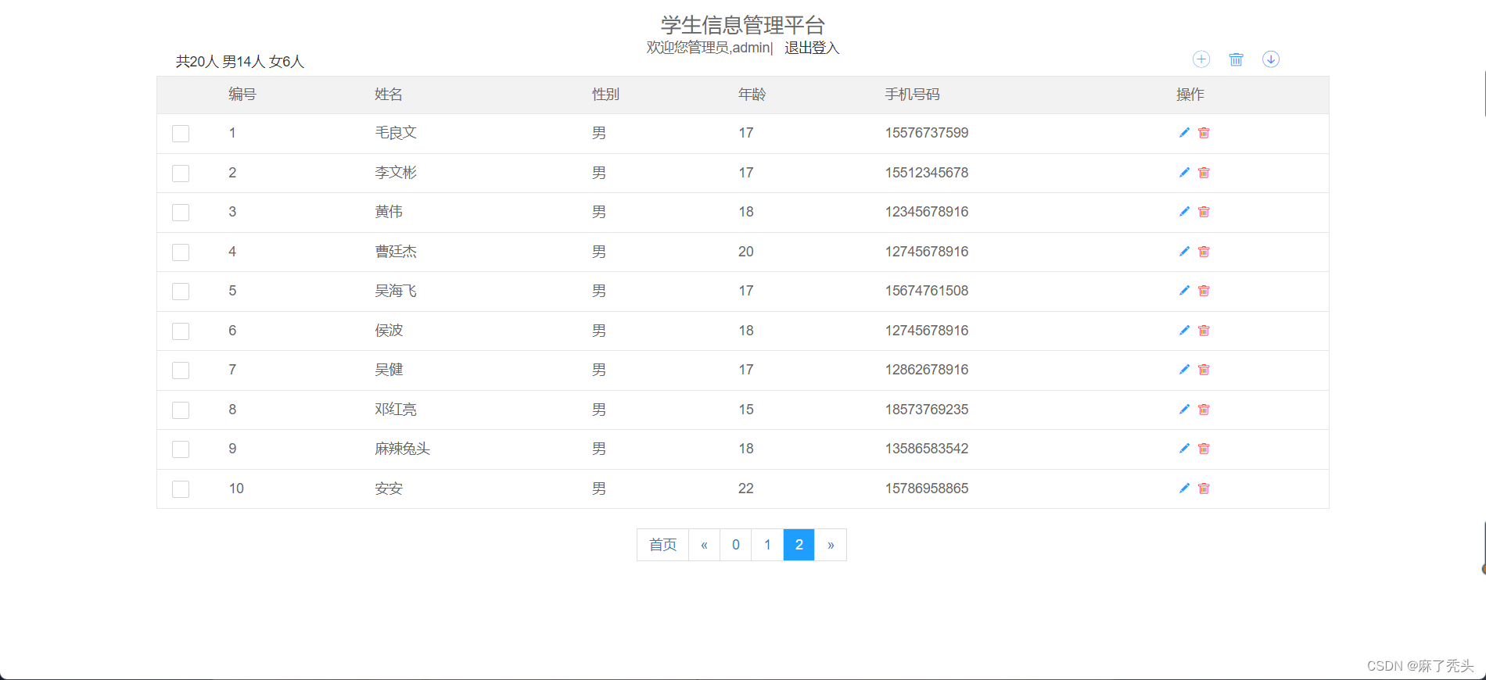Check the box for student 1 毛良文

[181, 134]
